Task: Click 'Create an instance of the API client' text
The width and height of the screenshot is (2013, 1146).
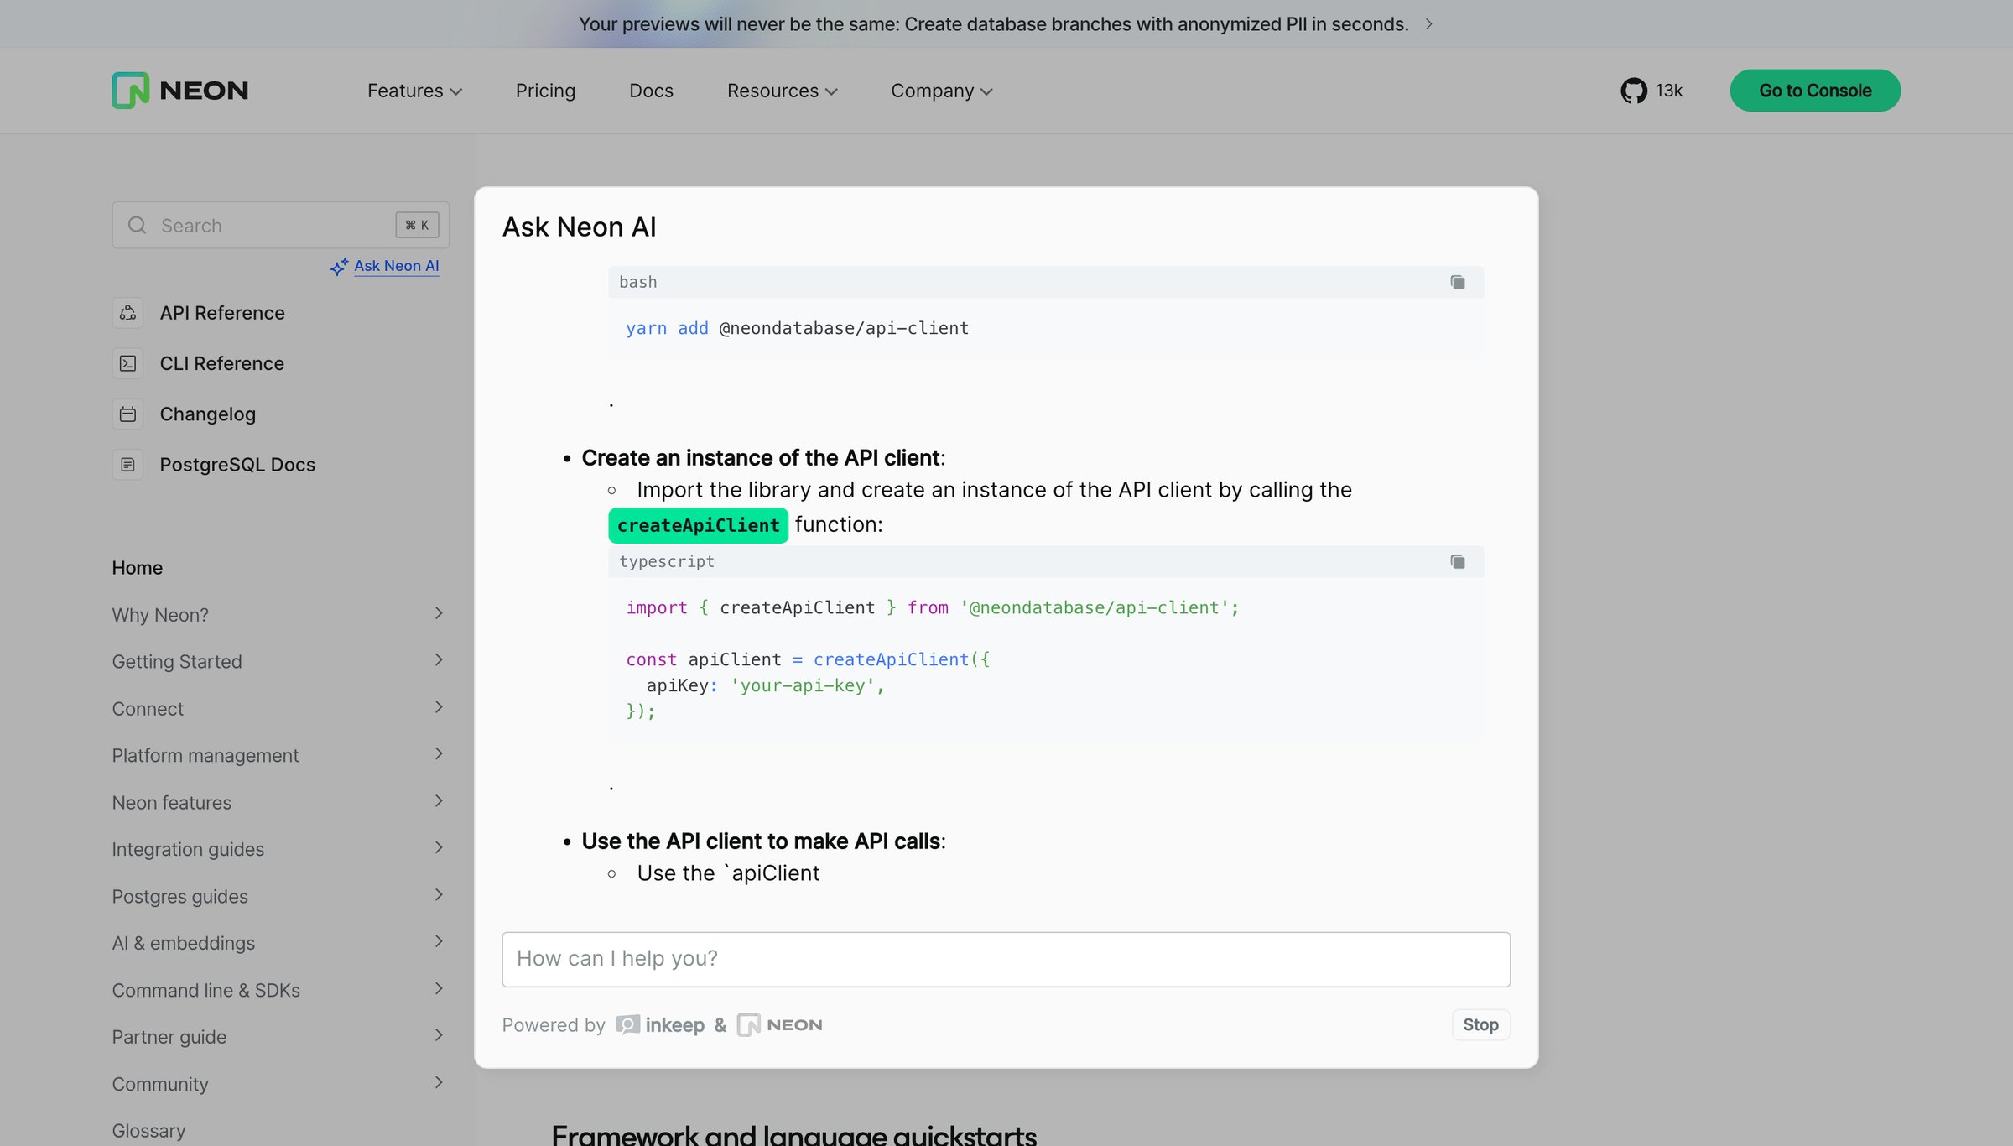Action: coord(760,458)
